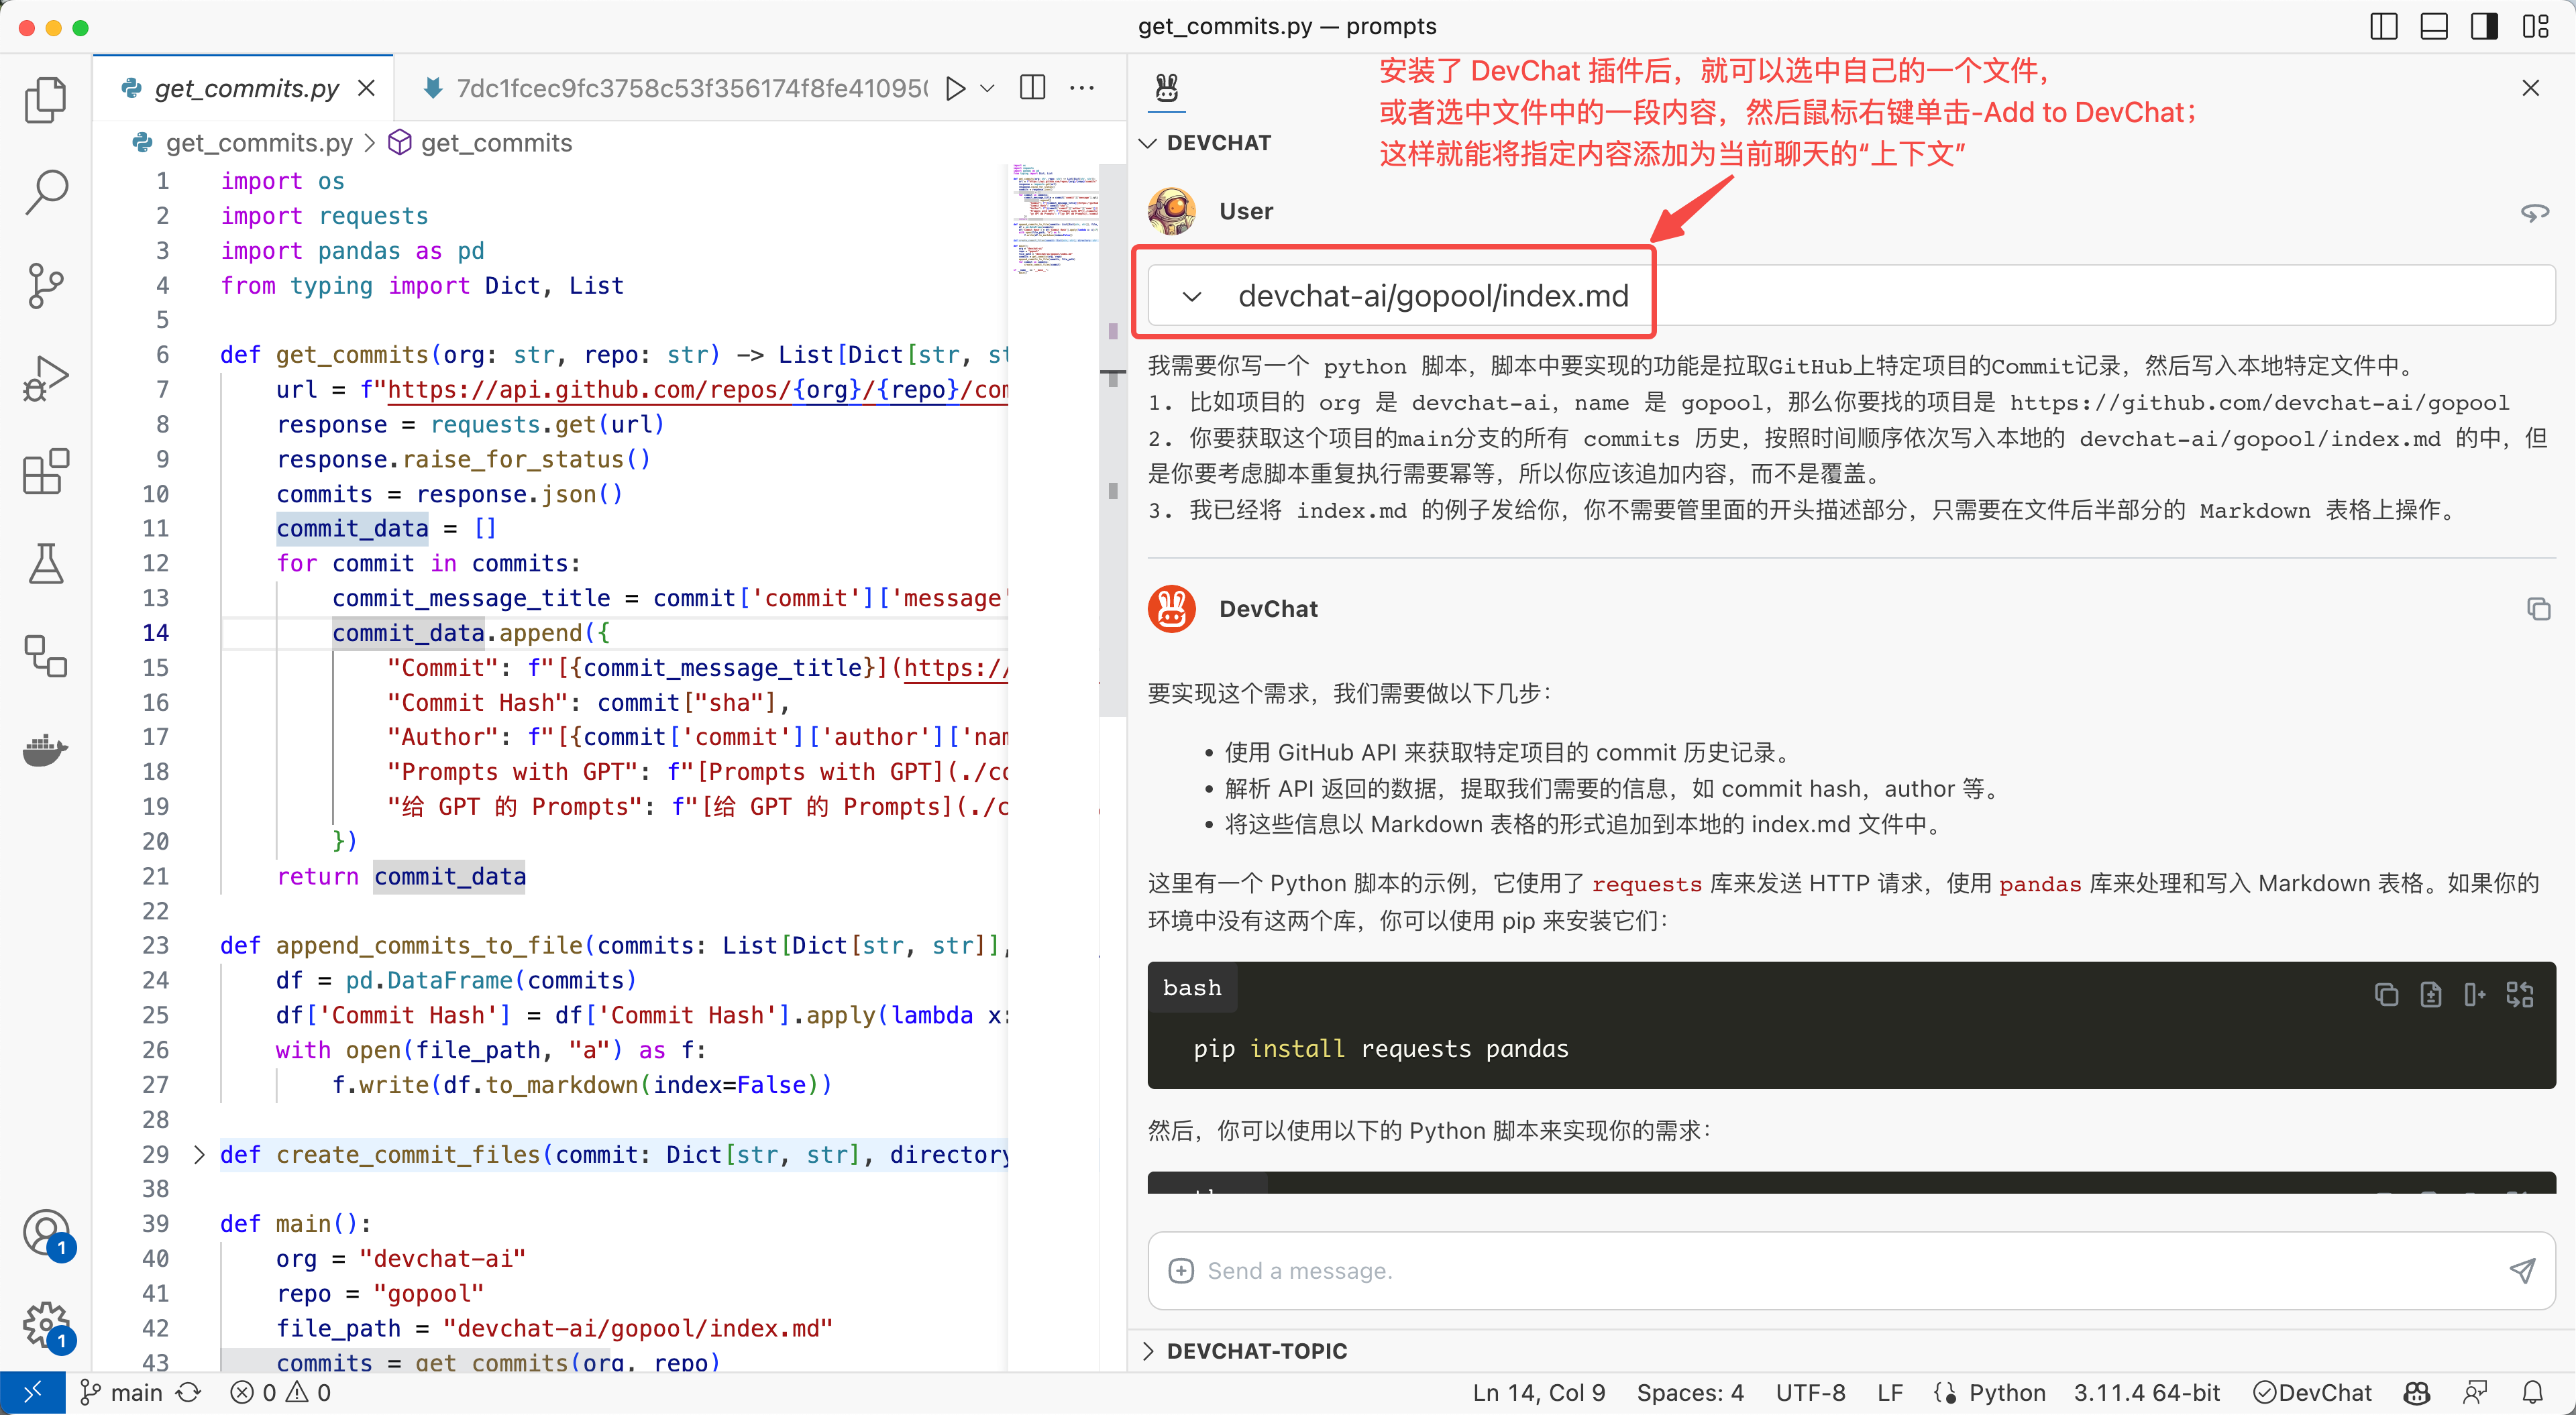Toggle the Secondary Side Bar

[x=2485, y=26]
